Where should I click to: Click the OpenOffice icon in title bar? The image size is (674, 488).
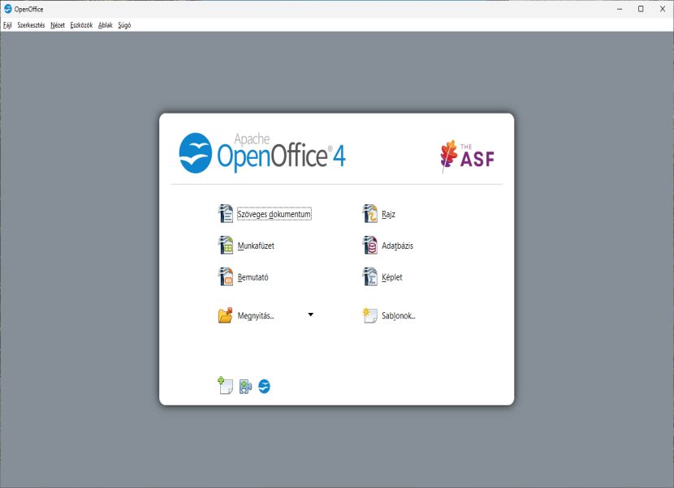tap(8, 9)
